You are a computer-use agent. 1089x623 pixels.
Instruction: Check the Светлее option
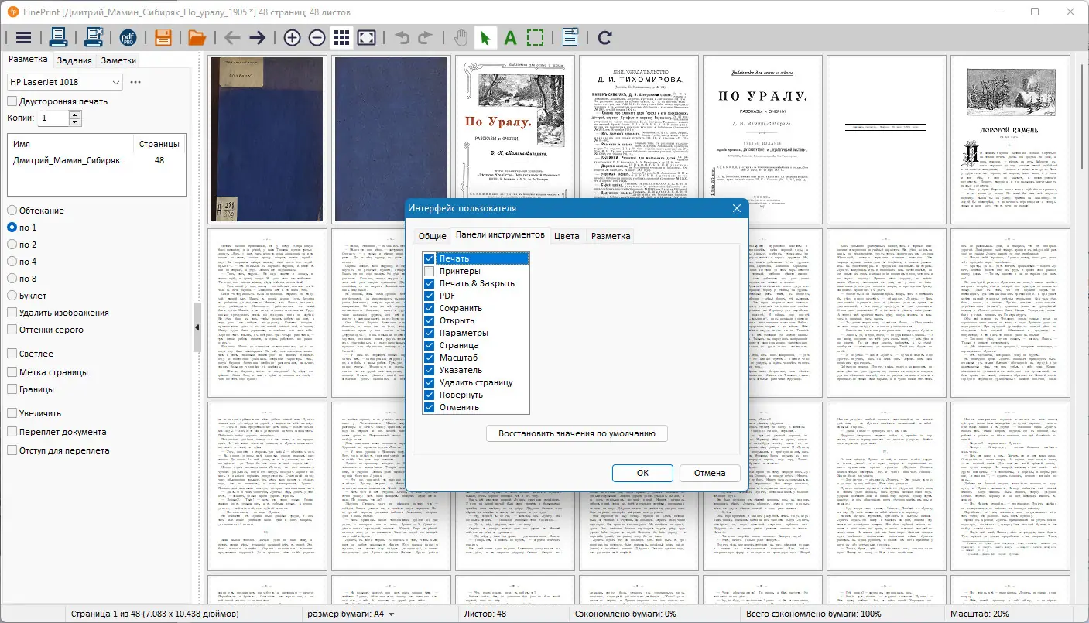point(12,354)
